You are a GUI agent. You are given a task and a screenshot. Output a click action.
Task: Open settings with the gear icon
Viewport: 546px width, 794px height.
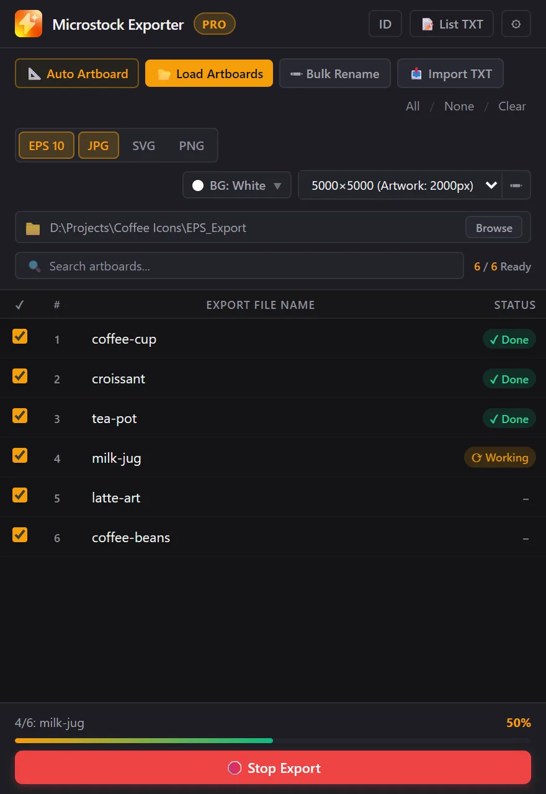click(516, 24)
